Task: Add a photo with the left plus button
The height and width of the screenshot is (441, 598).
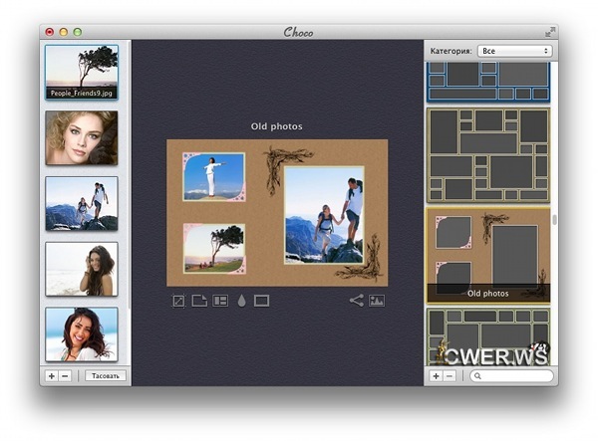Action: coord(52,376)
